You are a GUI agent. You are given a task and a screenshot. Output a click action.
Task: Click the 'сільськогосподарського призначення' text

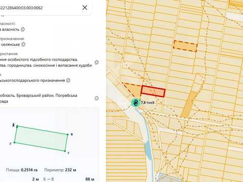(x=32, y=80)
